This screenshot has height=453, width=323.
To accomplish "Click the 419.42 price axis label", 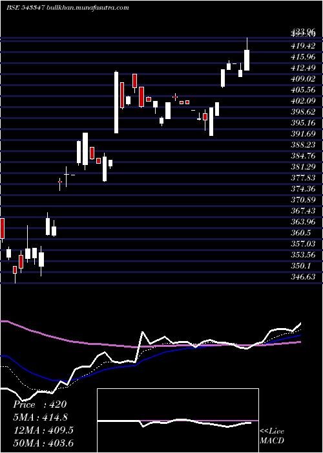I will point(303,46).
